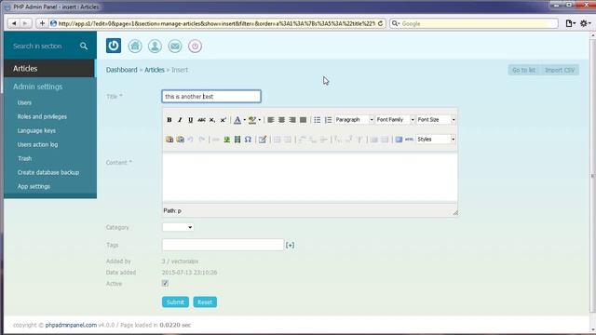Apply strikethrough formatting
Screen dimensions: 596x335
[201, 120]
